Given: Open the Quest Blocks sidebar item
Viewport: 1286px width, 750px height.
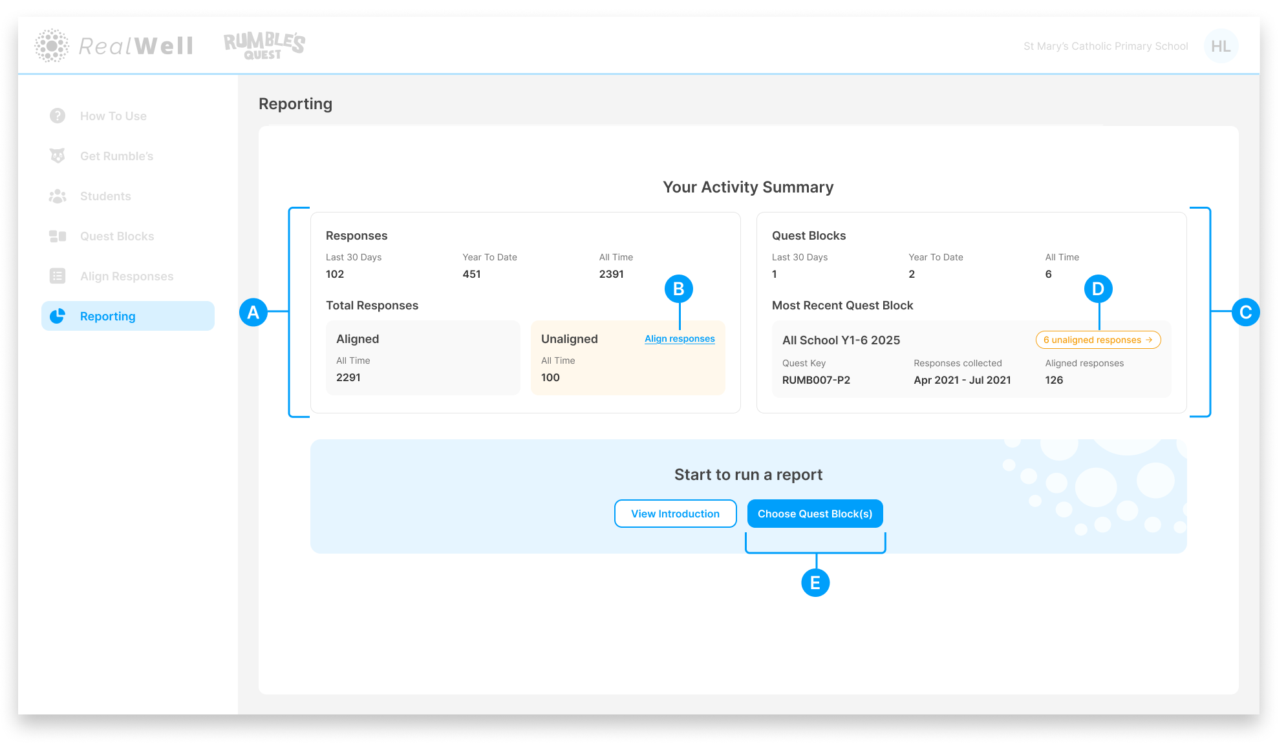Looking at the screenshot, I should 117,236.
